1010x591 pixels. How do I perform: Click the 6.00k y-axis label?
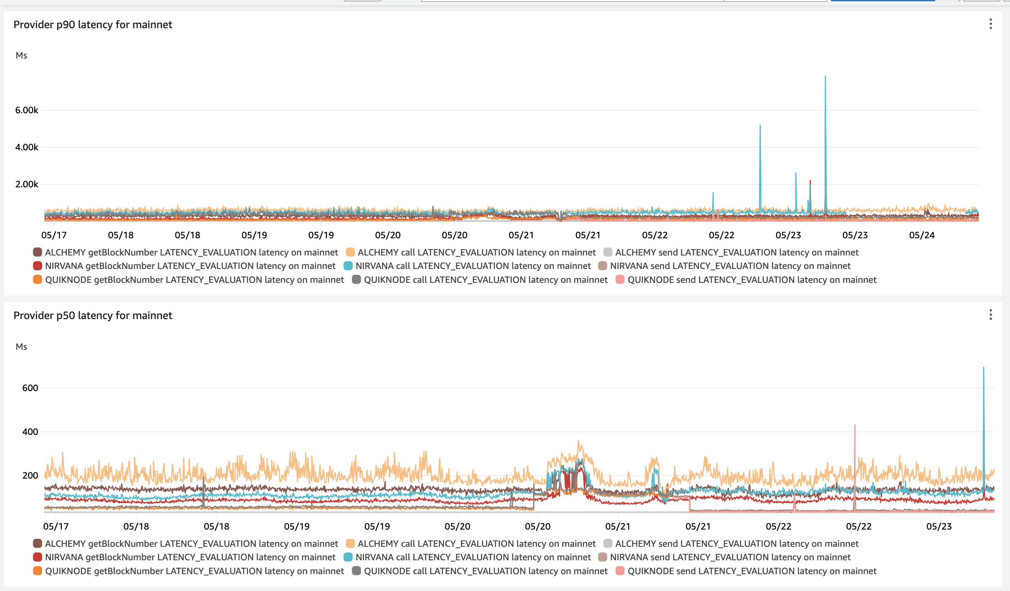[x=27, y=110]
